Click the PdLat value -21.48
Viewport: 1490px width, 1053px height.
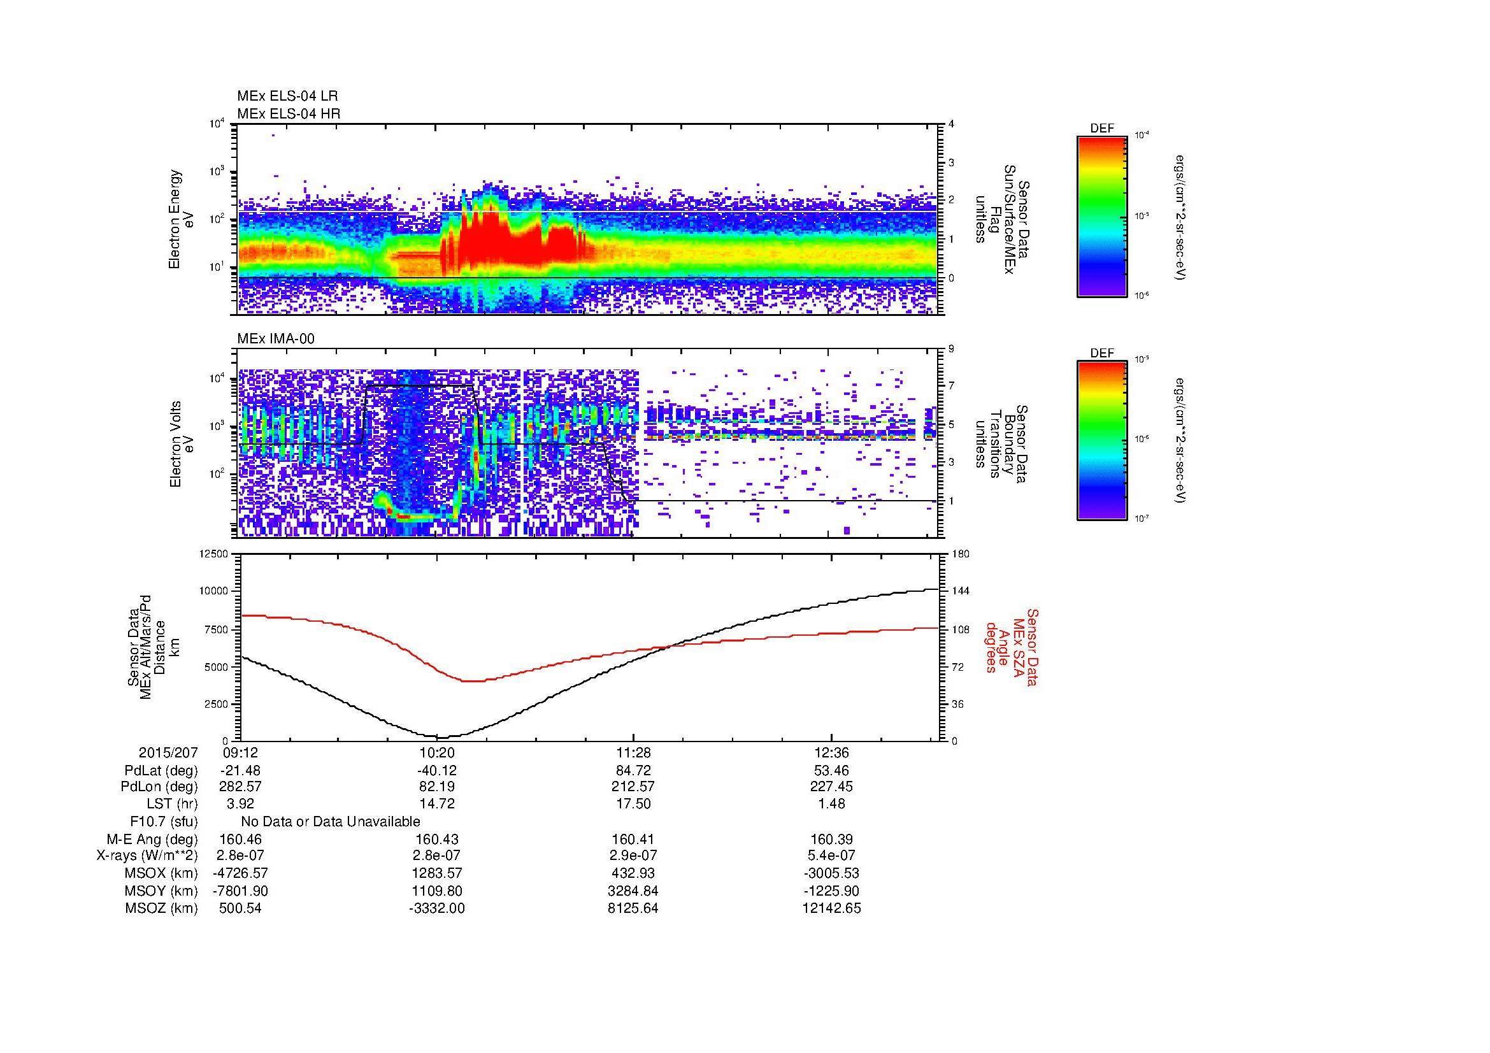coord(241,771)
